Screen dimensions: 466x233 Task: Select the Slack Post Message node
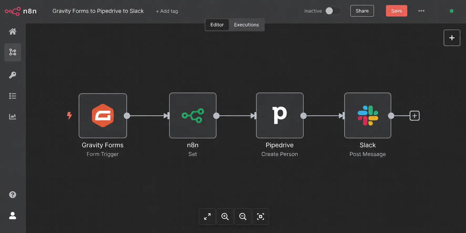(368, 116)
